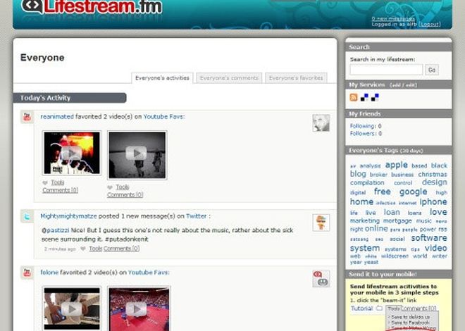Click YouTube icon beside folone's activity
465x331 pixels.
click(27, 273)
